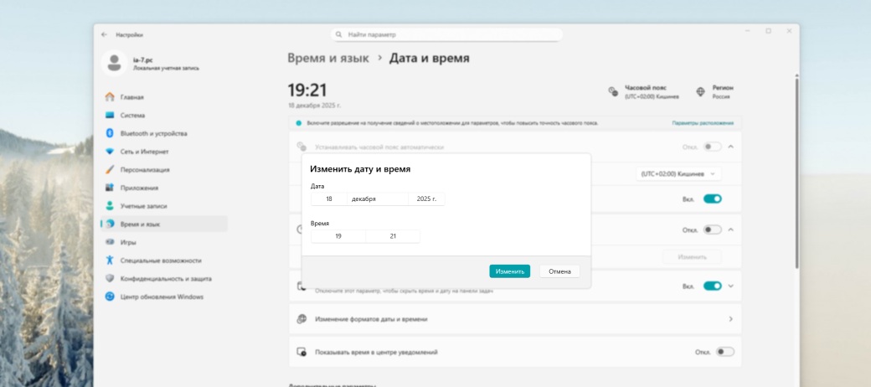Click the Персонализация brush icon

[110, 169]
